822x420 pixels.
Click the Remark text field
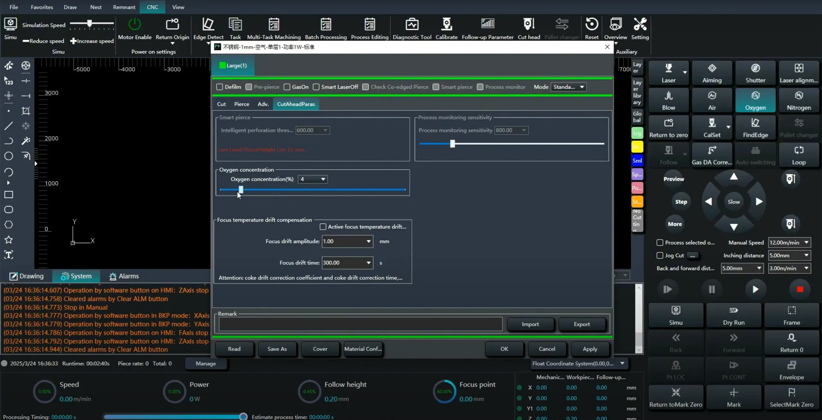[x=360, y=324]
